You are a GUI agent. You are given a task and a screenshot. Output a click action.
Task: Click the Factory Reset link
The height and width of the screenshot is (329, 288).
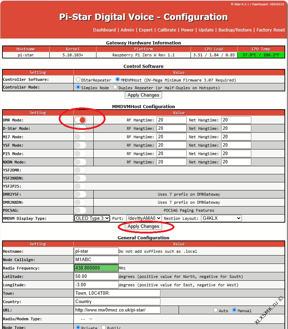tap(271, 30)
